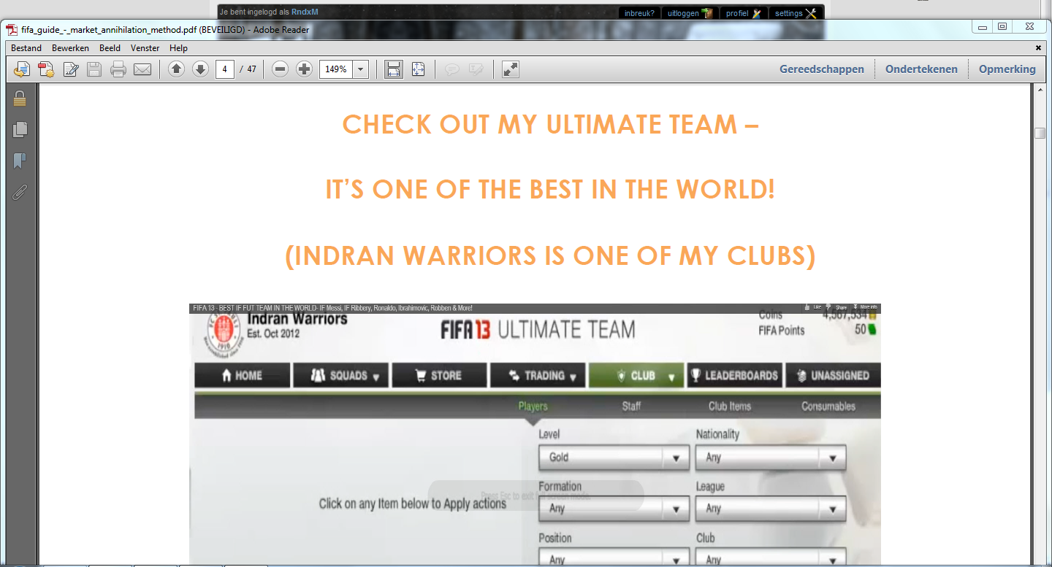Click the vertical scrollbar thumb
Screen dimensions: 1052x567
click(1040, 133)
